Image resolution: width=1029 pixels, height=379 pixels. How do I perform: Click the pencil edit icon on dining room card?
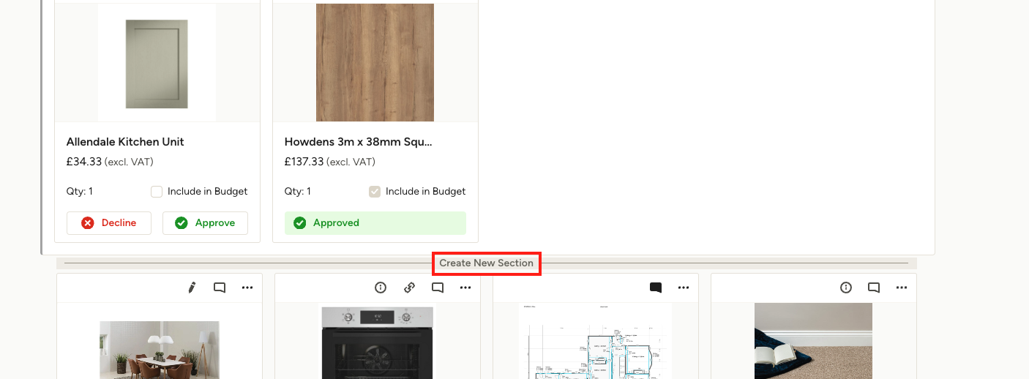192,288
